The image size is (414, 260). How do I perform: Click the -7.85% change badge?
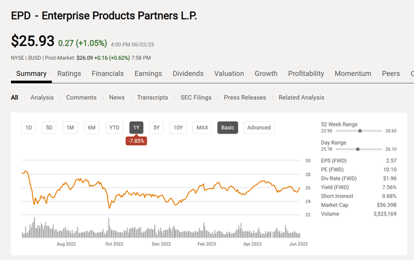pyautogui.click(x=136, y=141)
